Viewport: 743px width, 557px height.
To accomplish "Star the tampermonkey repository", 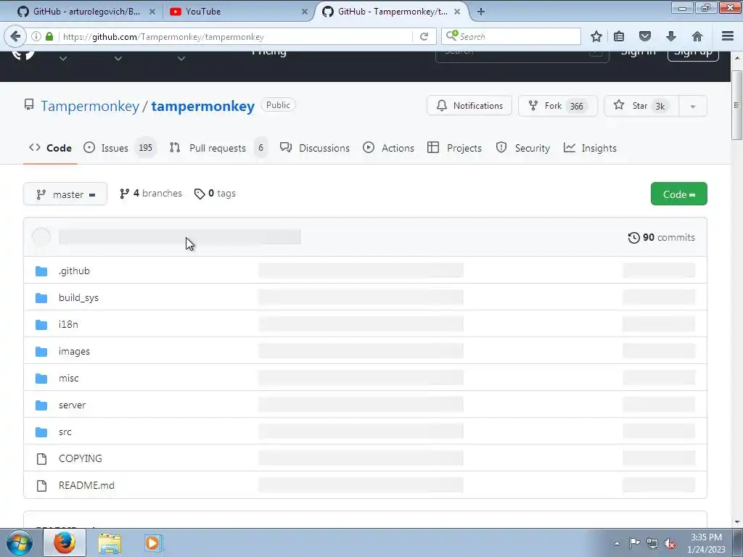I will pos(641,106).
